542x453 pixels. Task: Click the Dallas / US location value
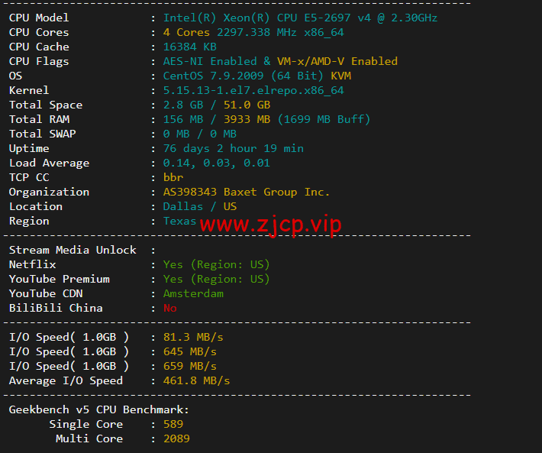click(200, 206)
